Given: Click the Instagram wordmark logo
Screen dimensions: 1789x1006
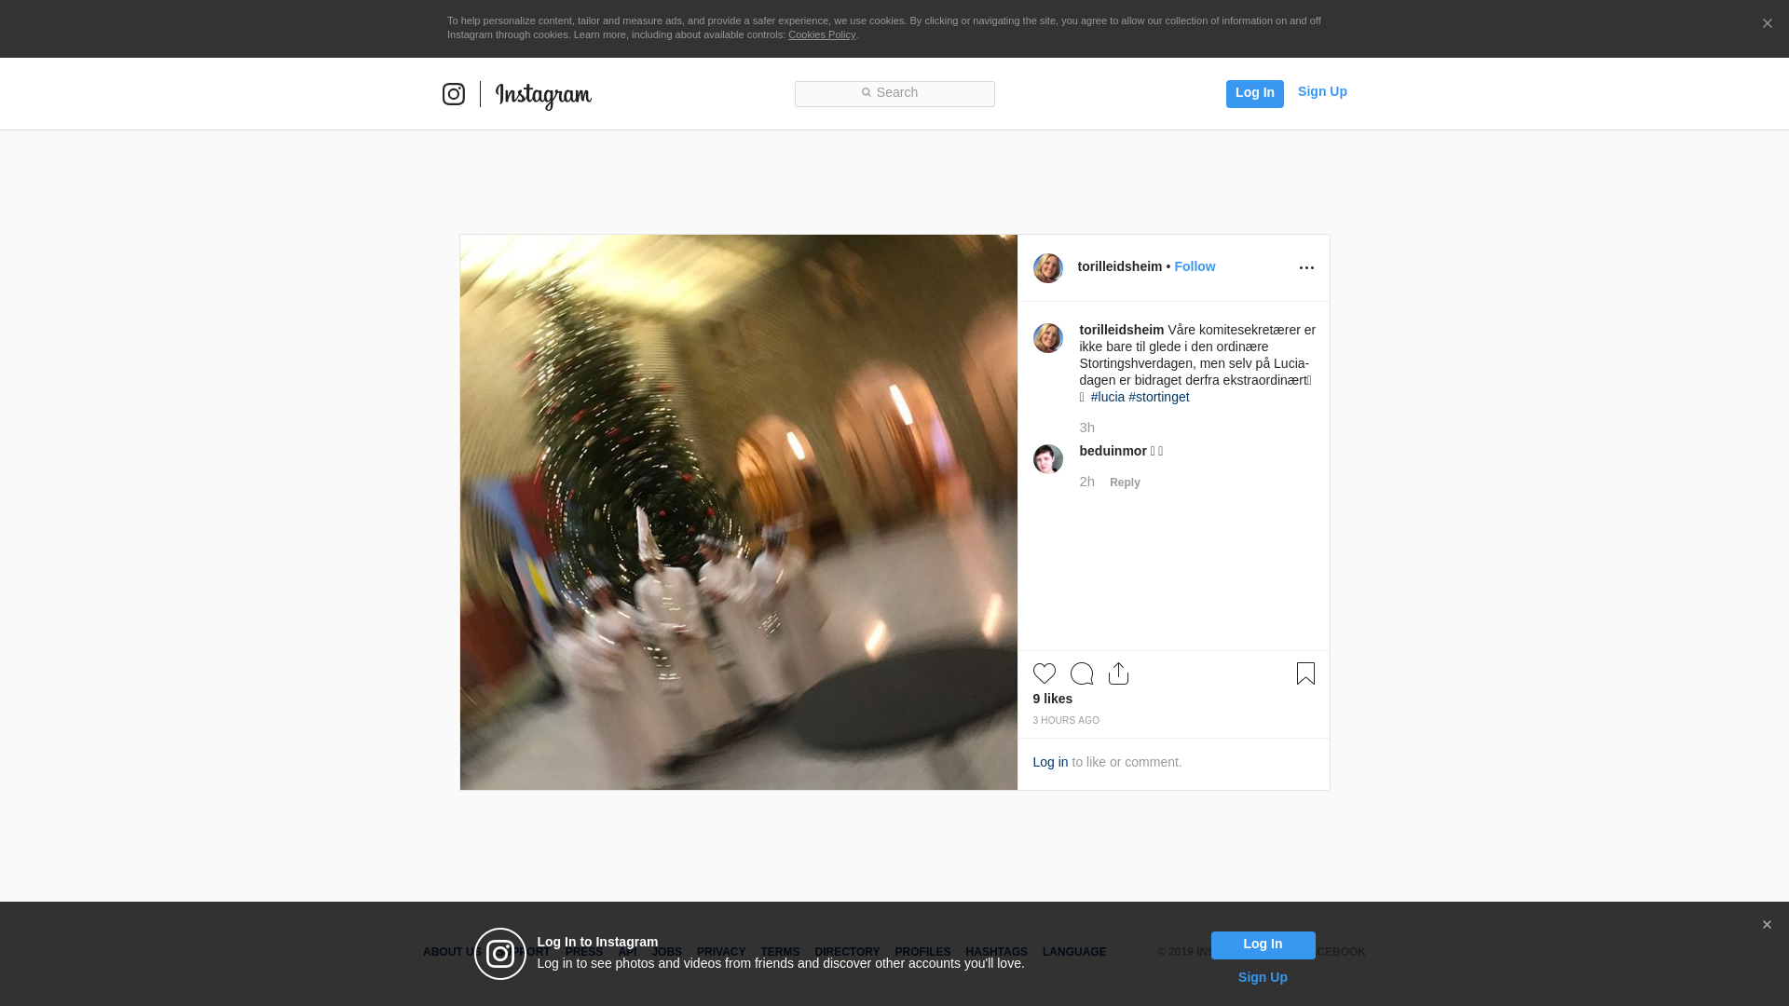Looking at the screenshot, I should pos(543,96).
